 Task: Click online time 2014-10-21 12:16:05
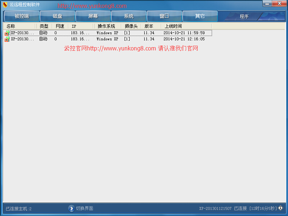(x=184, y=39)
